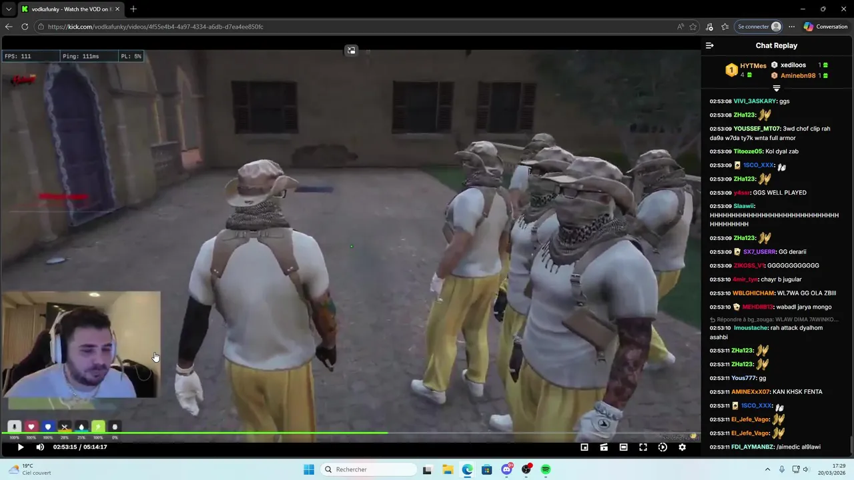Click the microphone tray icon

(782, 469)
